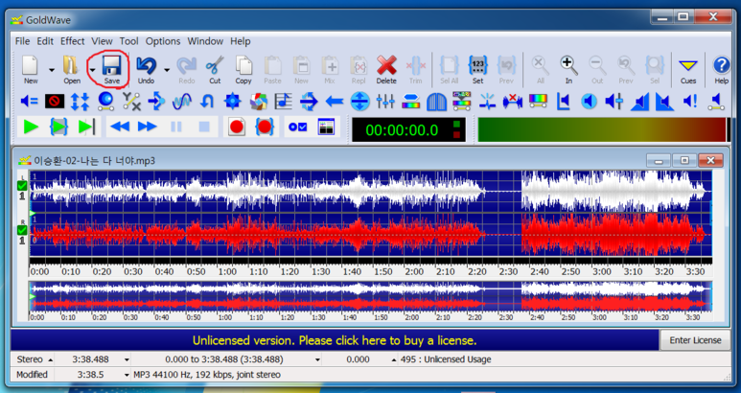This screenshot has height=393, width=741.
Task: Click the green Play button
Action: (31, 127)
